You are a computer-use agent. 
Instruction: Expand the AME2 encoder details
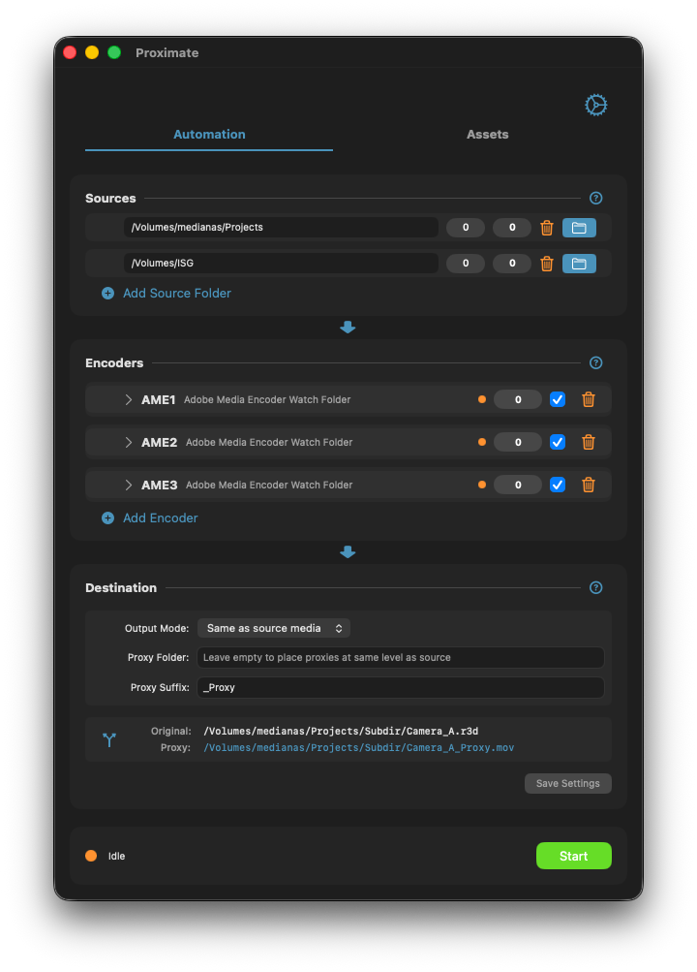[127, 442]
